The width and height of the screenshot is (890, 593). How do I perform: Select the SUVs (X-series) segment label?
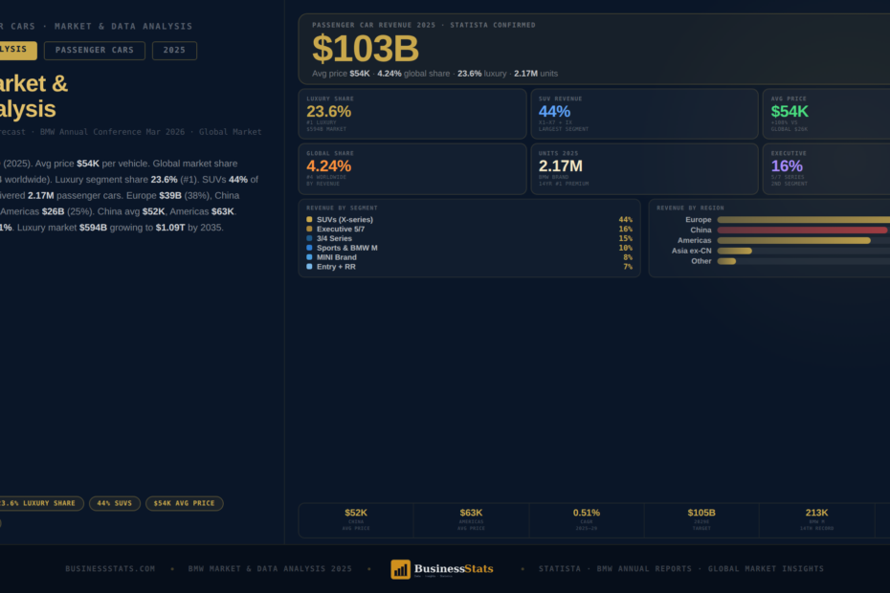(345, 220)
